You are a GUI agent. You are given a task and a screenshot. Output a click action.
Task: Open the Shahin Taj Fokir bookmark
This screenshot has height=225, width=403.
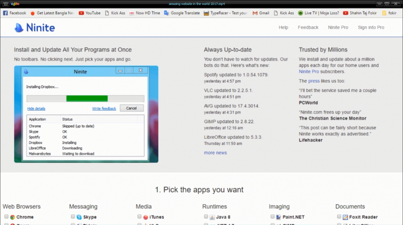click(x=360, y=13)
